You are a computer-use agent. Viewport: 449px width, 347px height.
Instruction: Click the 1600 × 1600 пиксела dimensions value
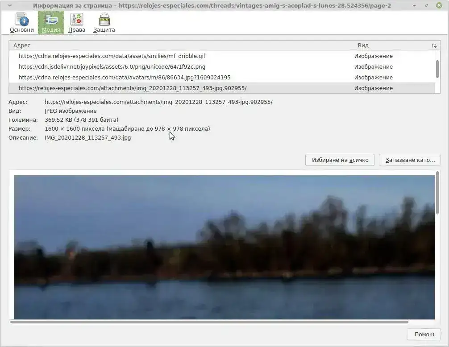[127, 129]
